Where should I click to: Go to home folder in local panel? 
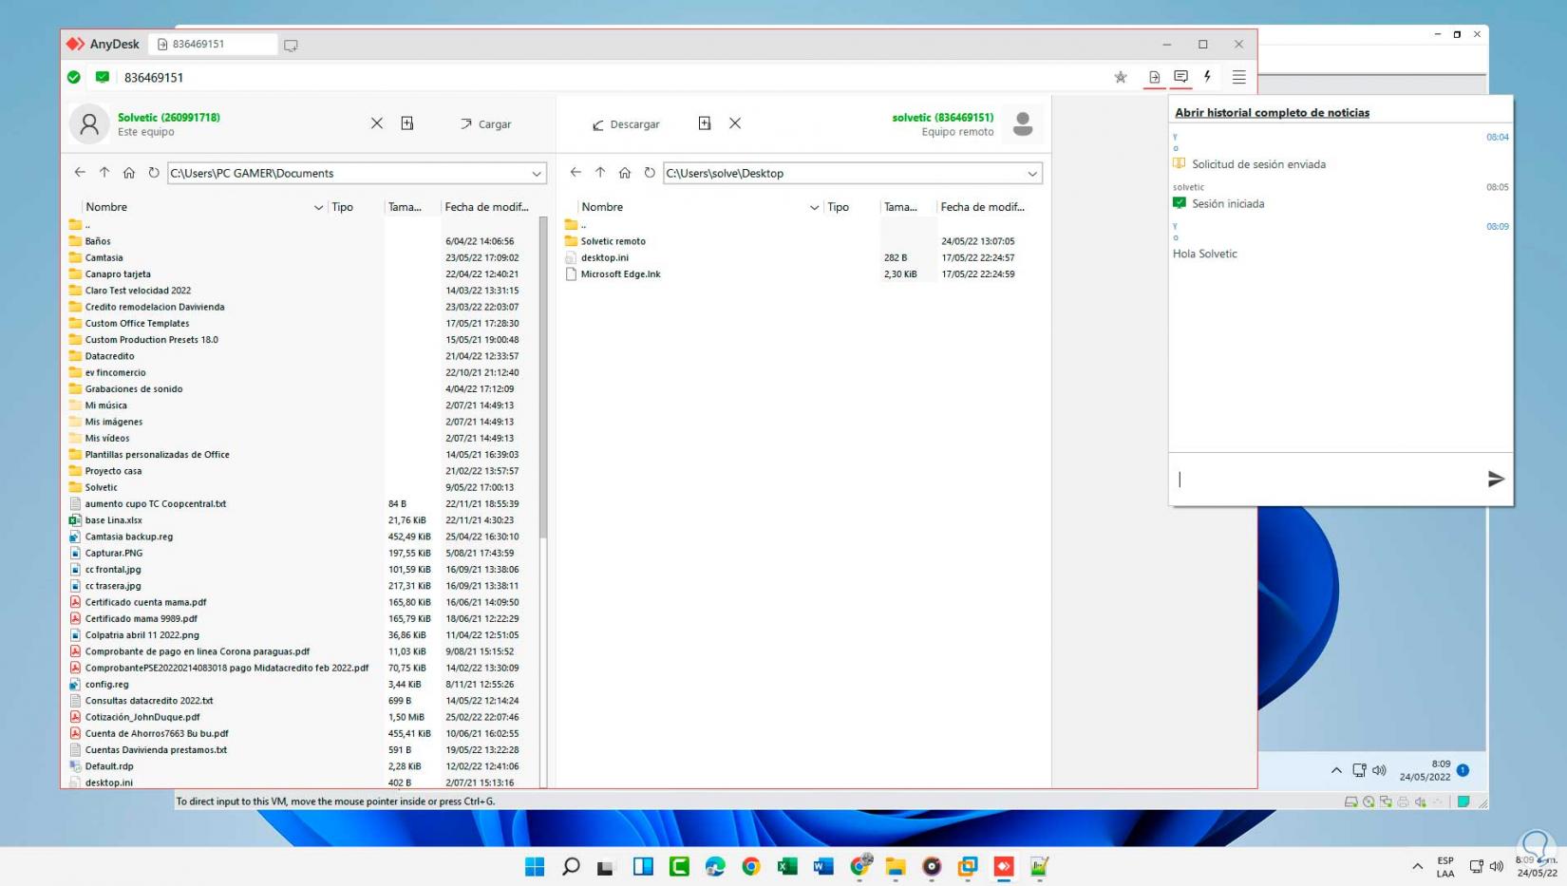(129, 173)
